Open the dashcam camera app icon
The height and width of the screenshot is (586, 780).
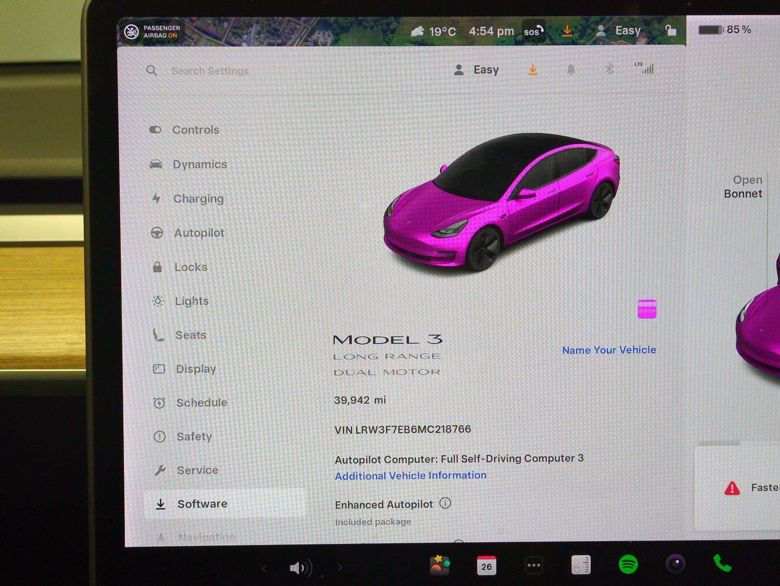coord(676,564)
